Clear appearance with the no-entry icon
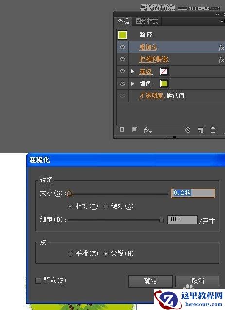The height and width of the screenshot is (310, 225). point(188,130)
